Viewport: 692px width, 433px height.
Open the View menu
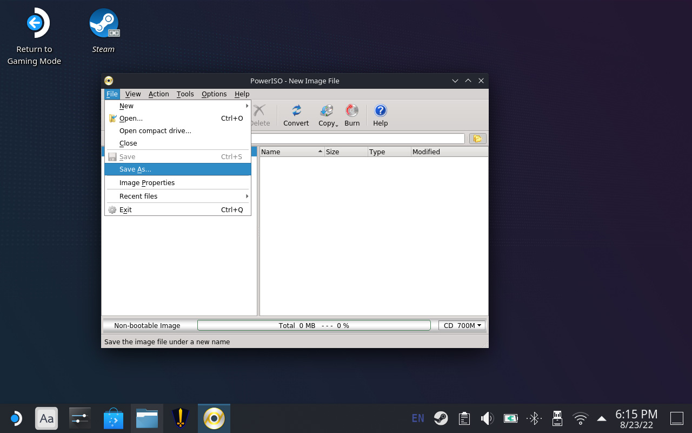[133, 94]
